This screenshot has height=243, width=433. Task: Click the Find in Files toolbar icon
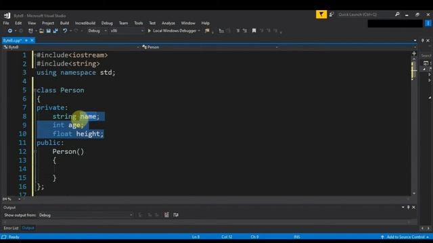coord(207,31)
